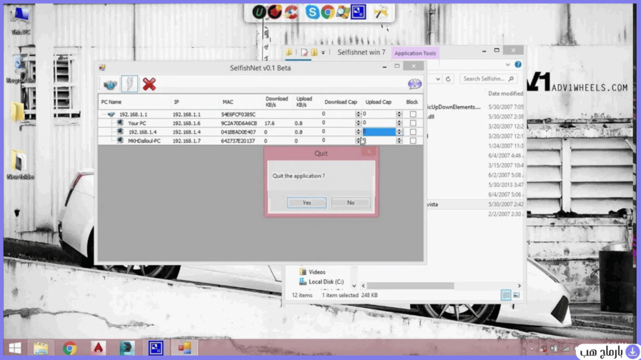Viewport: 641px width, 360px height.
Task: Click the PC Name column header
Action: click(x=111, y=102)
